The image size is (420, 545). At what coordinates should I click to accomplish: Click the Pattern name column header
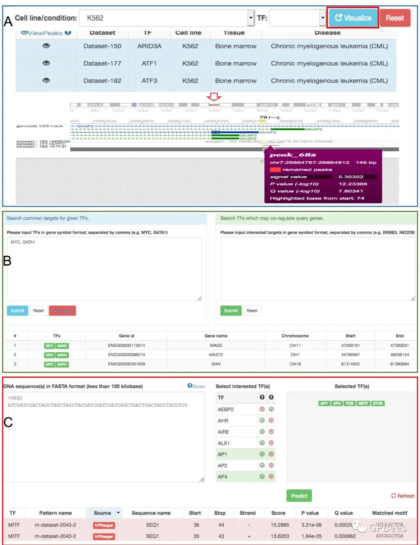[x=56, y=513]
